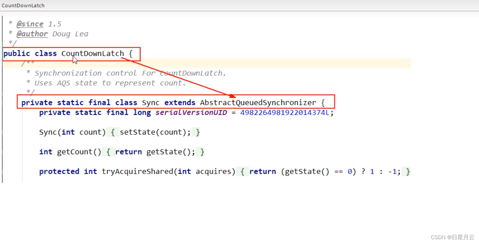Click the tryAcquireShared method name

click(137, 171)
